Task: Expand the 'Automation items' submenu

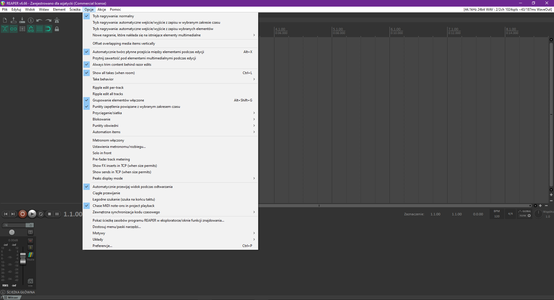Action: click(x=170, y=132)
